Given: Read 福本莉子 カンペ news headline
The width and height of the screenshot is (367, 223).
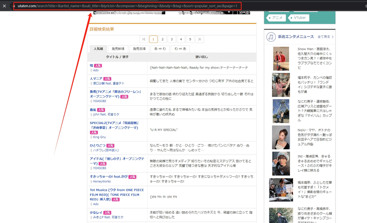Looking at the screenshot, I should (315, 85).
